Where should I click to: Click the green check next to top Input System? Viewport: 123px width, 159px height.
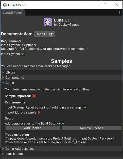click(x=23, y=54)
